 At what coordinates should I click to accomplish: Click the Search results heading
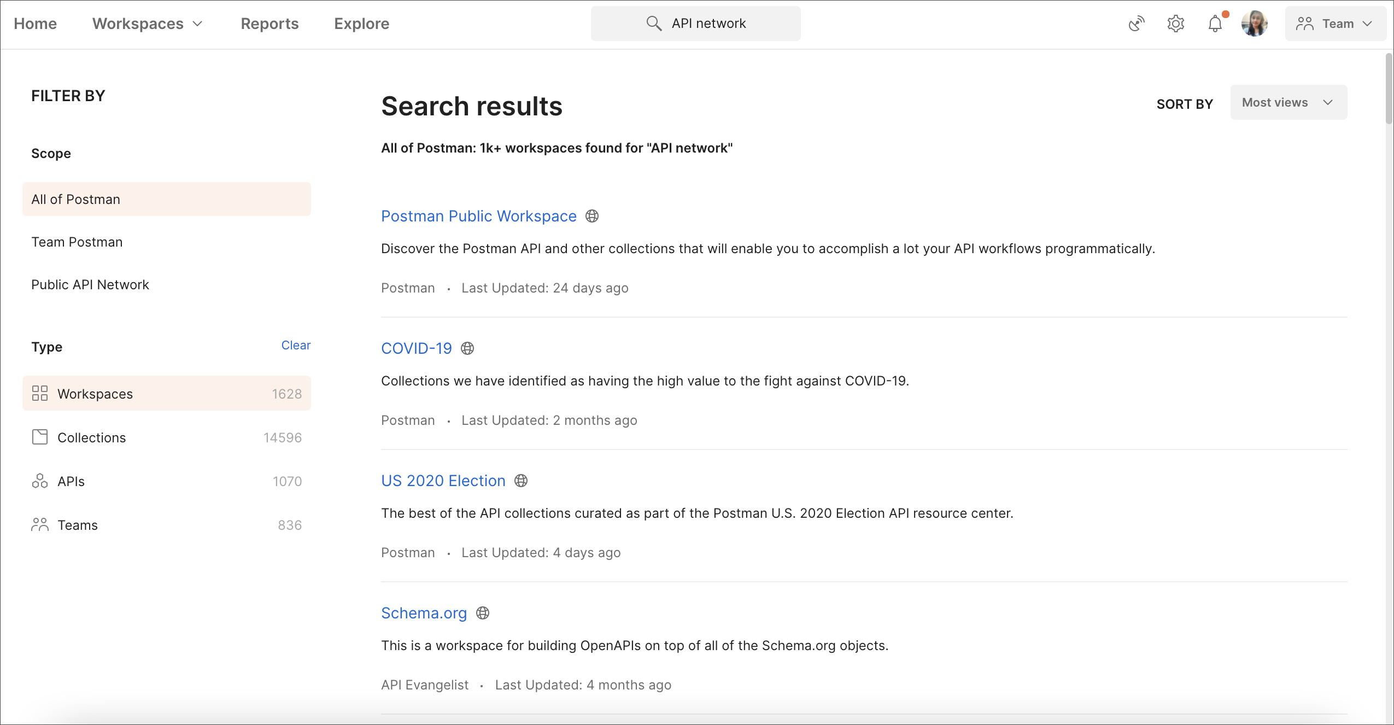point(472,106)
